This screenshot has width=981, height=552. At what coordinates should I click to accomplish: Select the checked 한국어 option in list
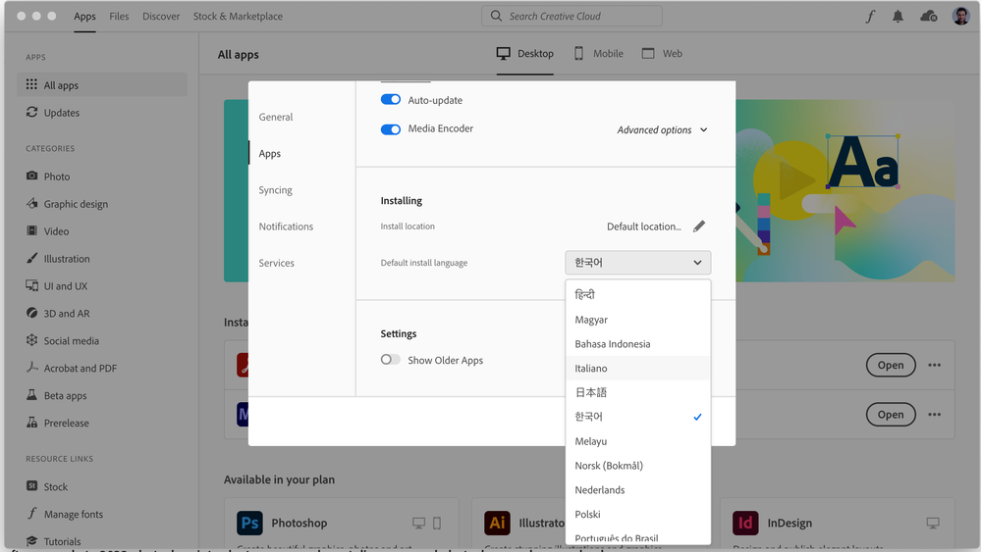[638, 417]
